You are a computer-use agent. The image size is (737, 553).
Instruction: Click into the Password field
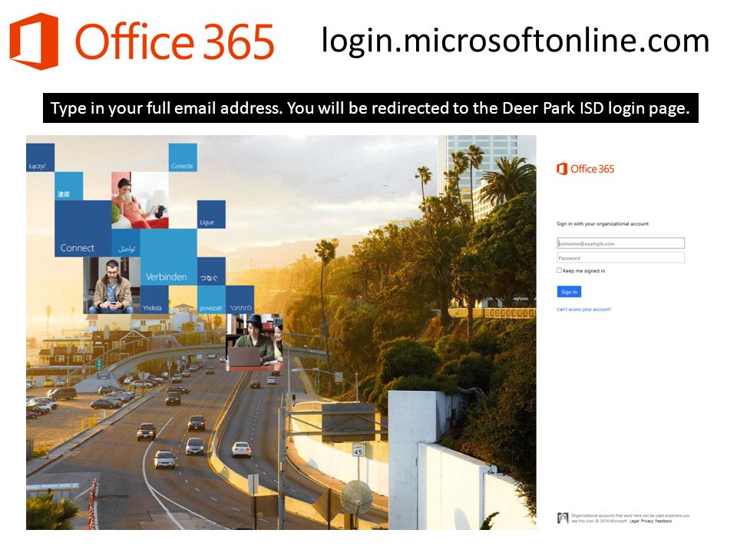tap(620, 258)
